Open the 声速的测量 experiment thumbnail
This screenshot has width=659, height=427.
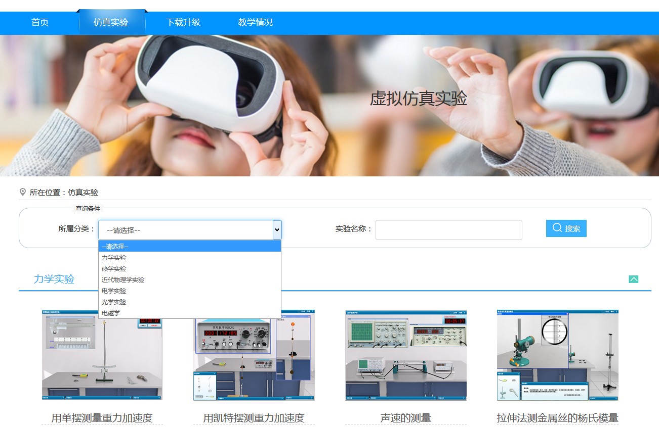pos(405,355)
